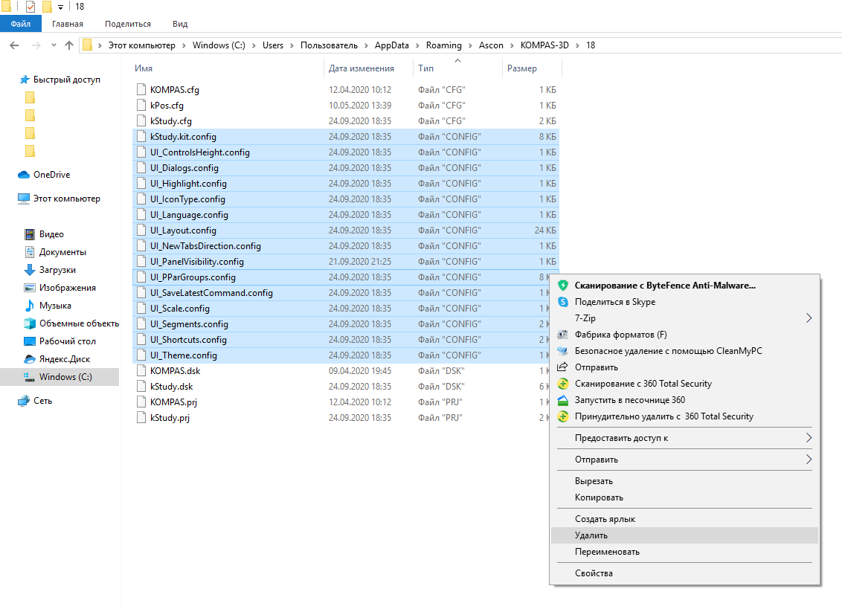The height and width of the screenshot is (609, 842).
Task: Expand breadcrumb chevron after AppData
Action: tap(417, 45)
